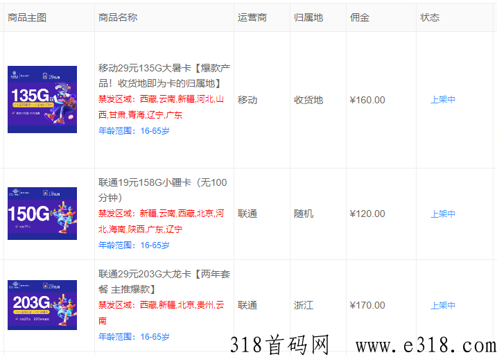Open the 135G card product thumbnail

click(x=42, y=100)
